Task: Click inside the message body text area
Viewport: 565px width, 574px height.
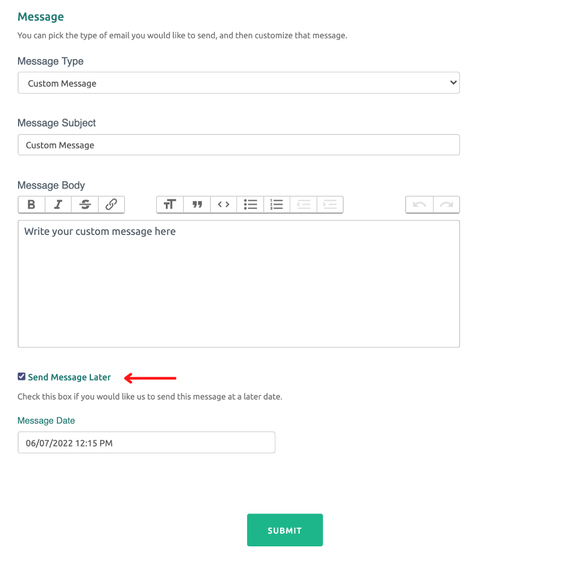Action: pos(239,284)
